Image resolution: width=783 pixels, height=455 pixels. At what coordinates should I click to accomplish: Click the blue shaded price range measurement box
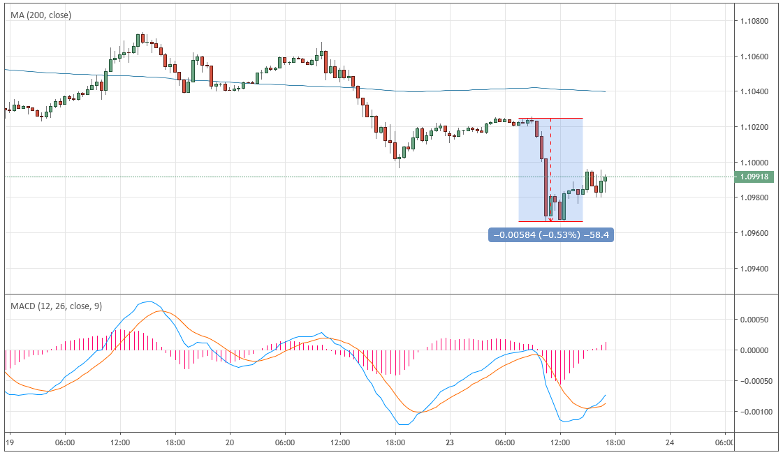pyautogui.click(x=551, y=170)
